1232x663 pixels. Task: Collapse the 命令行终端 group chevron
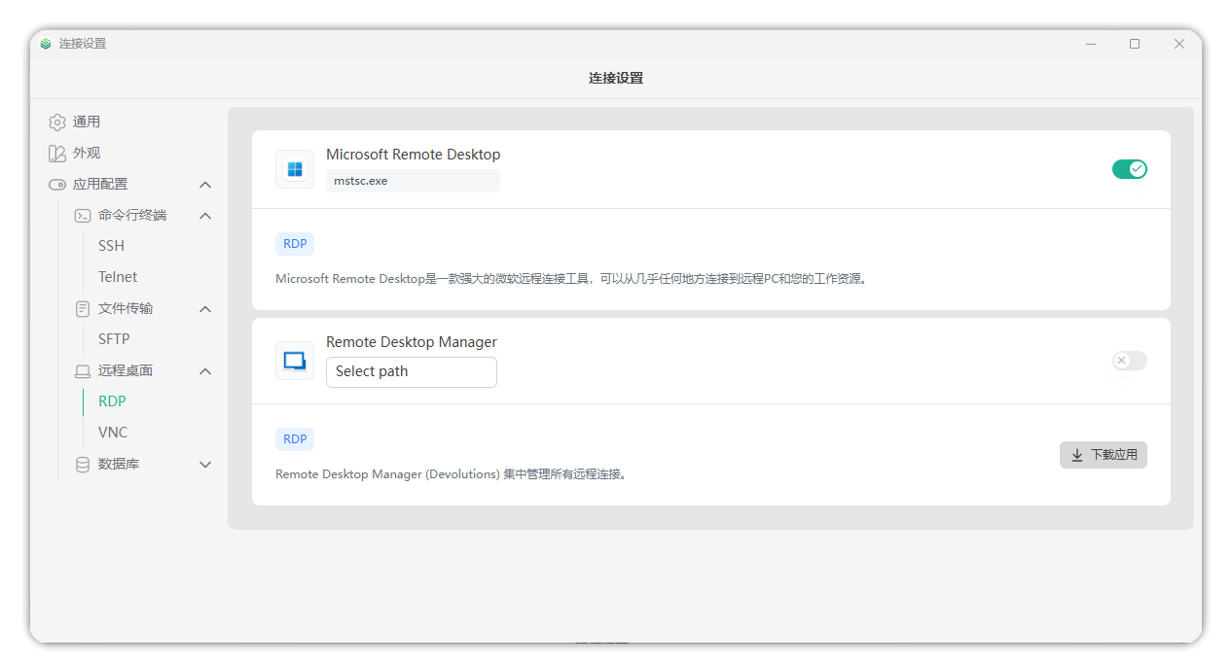(205, 216)
